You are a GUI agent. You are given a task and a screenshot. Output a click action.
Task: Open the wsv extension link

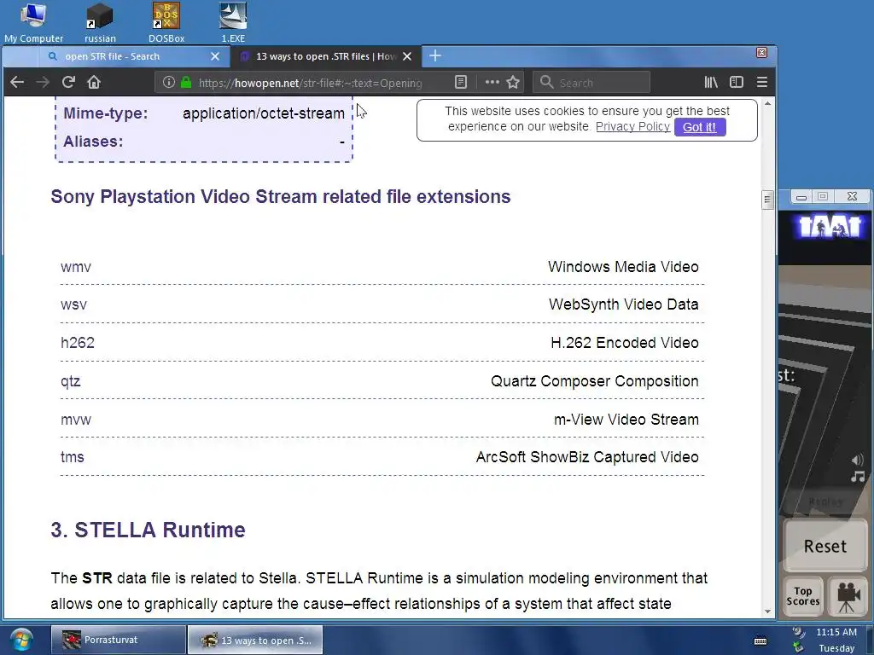coord(73,304)
